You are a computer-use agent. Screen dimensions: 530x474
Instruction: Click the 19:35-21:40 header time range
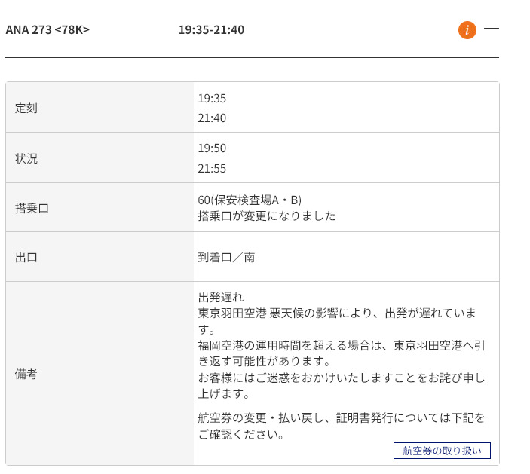(211, 30)
